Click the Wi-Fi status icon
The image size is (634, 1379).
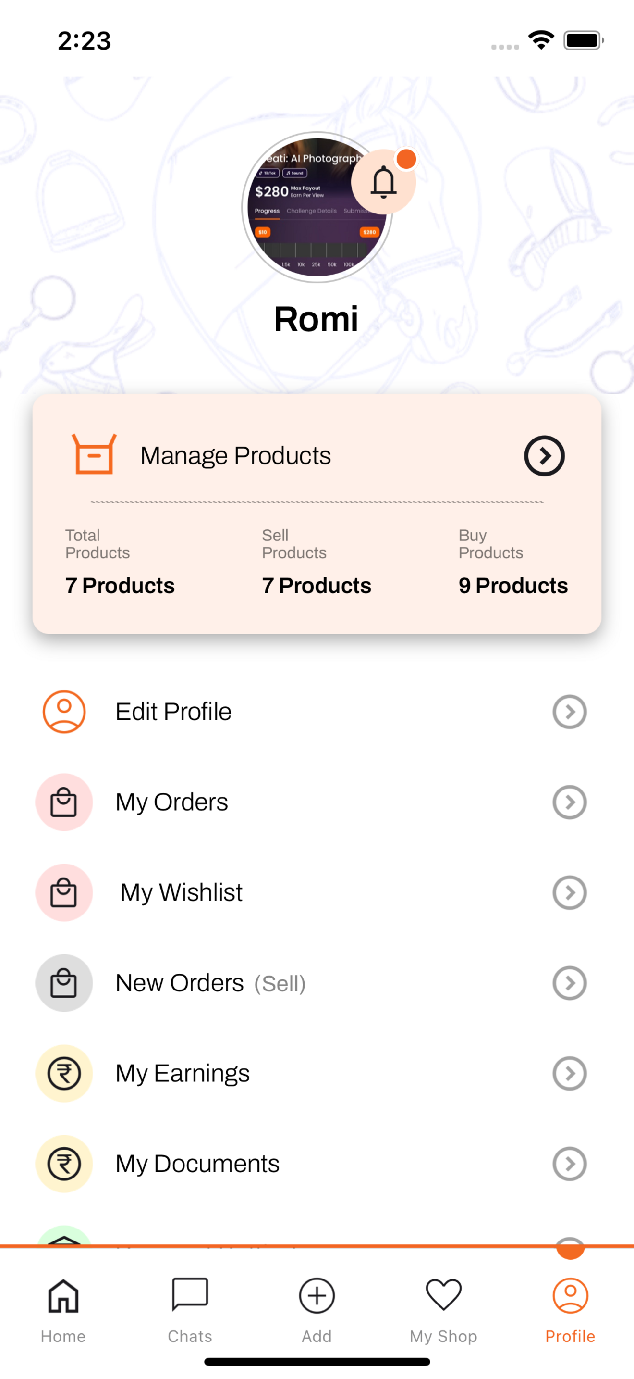pos(541,40)
